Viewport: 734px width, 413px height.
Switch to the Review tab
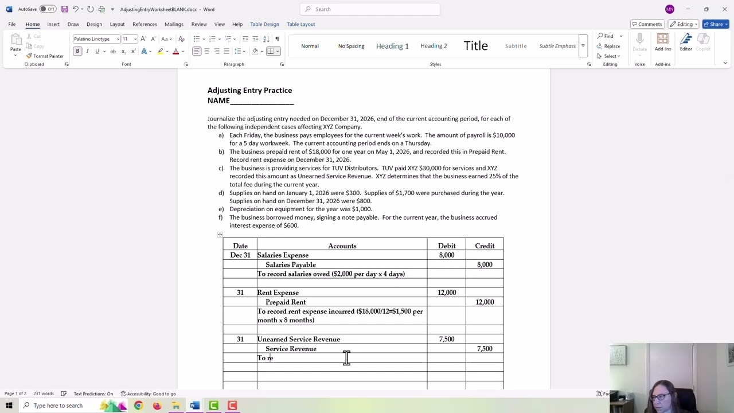(199, 24)
